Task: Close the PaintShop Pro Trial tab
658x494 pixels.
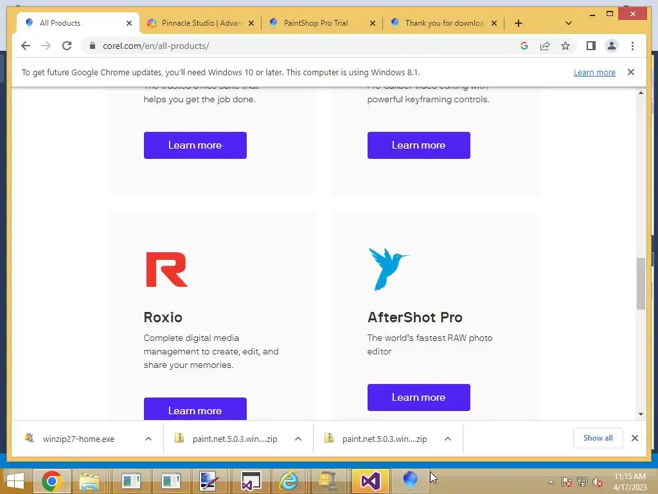Action: click(x=372, y=23)
